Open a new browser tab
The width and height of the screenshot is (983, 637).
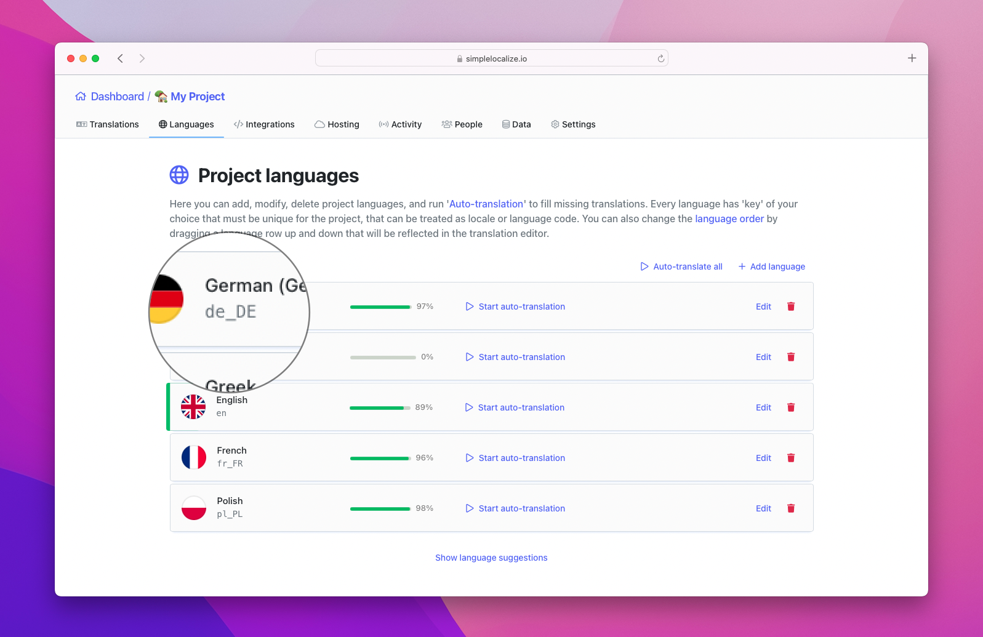(912, 58)
